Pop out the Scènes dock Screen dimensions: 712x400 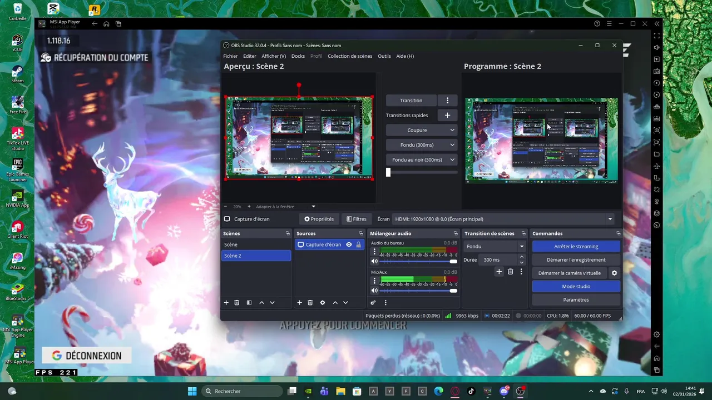point(288,233)
